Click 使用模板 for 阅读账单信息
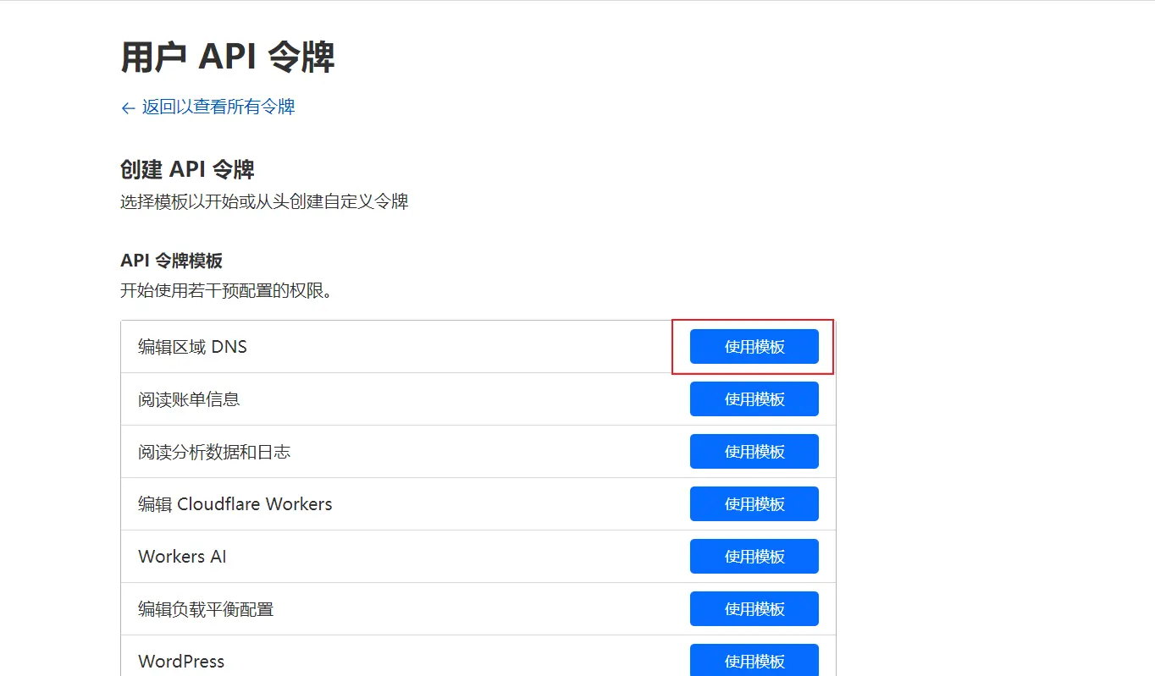Image resolution: width=1155 pixels, height=676 pixels. 754,399
